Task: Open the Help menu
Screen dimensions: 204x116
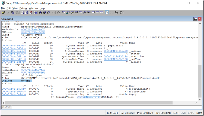Action: pos(42,8)
